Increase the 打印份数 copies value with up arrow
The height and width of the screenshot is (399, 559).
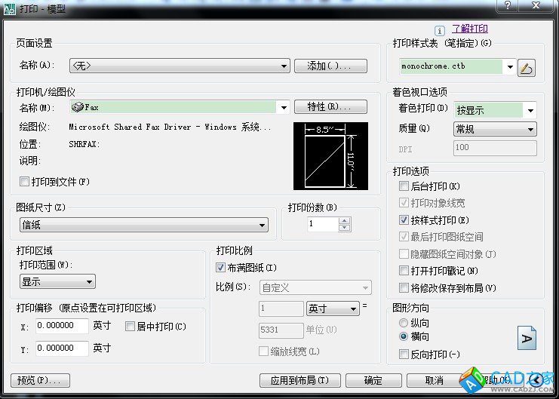point(345,221)
